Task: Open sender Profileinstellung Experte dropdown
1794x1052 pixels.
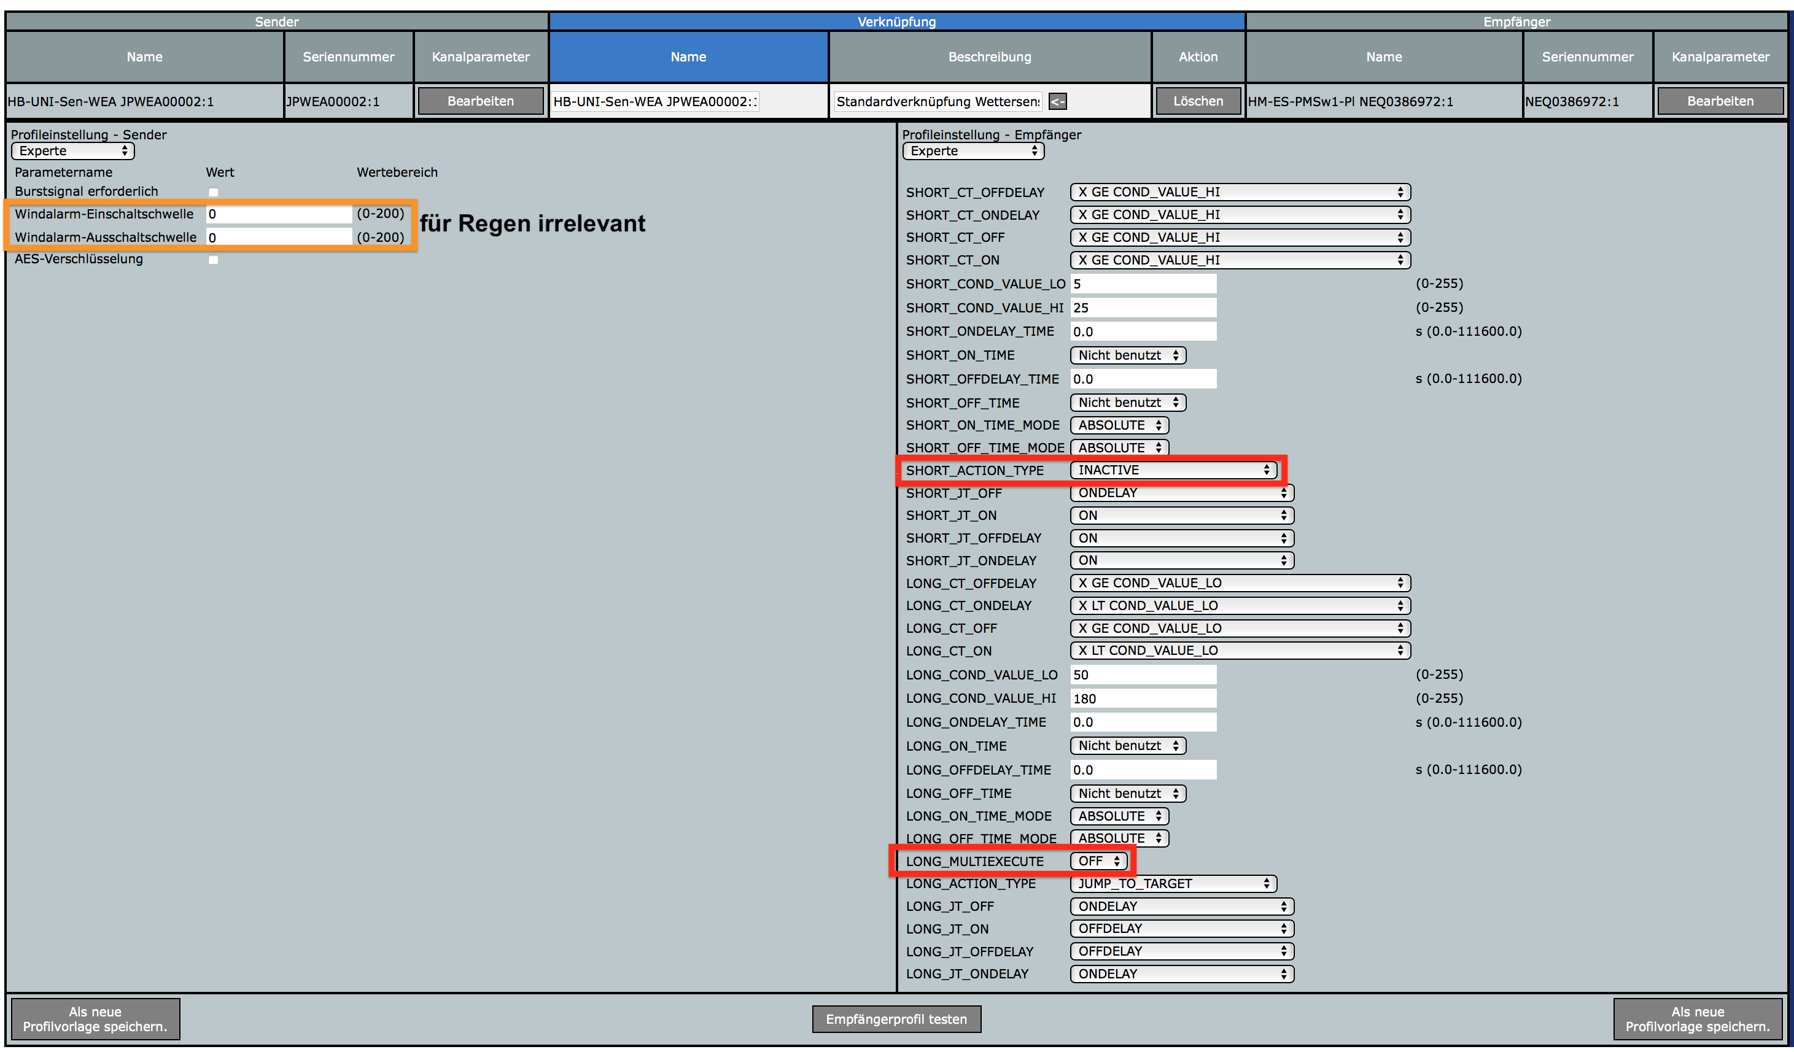Action: point(72,151)
